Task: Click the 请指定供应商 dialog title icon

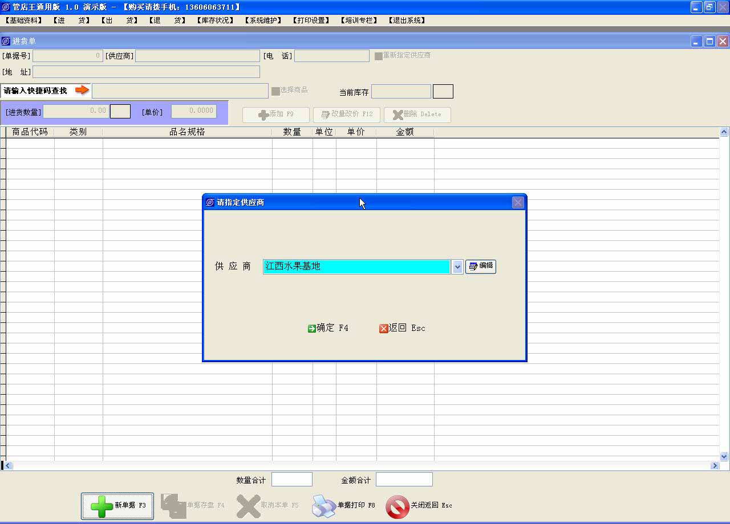Action: pyautogui.click(x=210, y=202)
